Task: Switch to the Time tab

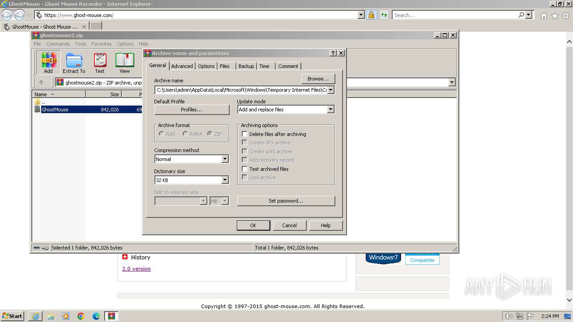Action: point(265,66)
